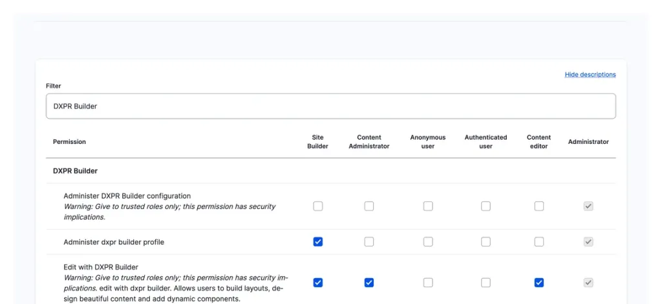662x304 pixels.
Task: Grant Administer dxpr builder profile to Content editor
Action: coord(539,242)
